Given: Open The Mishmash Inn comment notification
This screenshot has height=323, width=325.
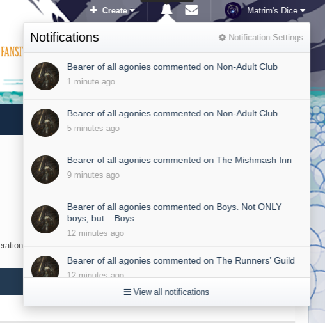Looking at the screenshot, I should click(x=167, y=169).
